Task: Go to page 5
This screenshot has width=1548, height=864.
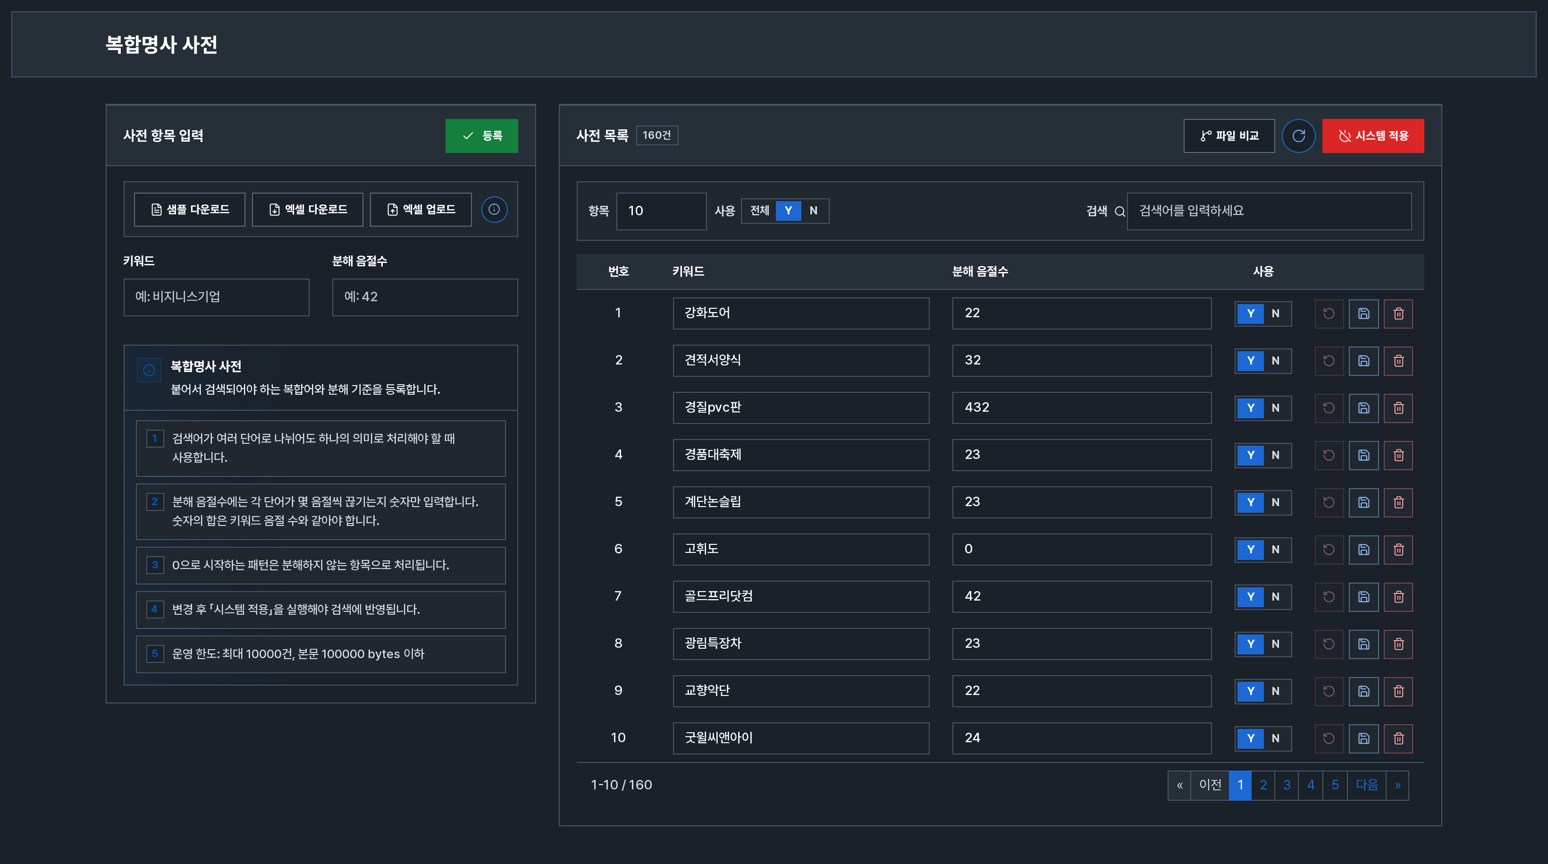Action: (x=1335, y=785)
